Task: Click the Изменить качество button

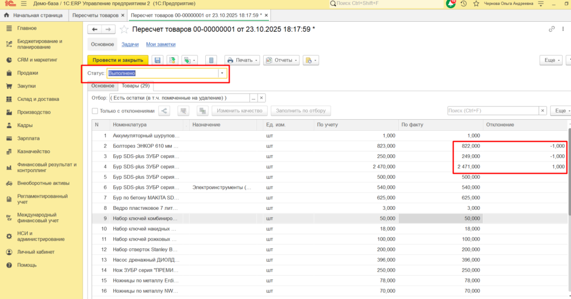Action: pyautogui.click(x=240, y=111)
